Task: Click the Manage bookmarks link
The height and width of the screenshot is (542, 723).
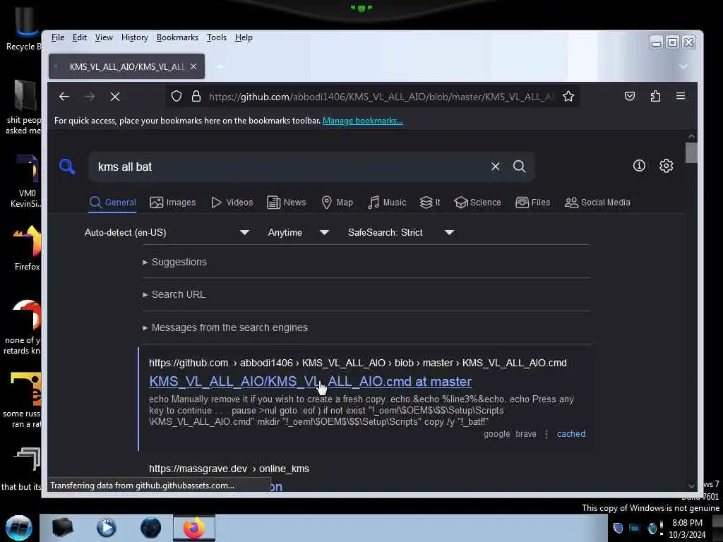Action: [x=362, y=121]
